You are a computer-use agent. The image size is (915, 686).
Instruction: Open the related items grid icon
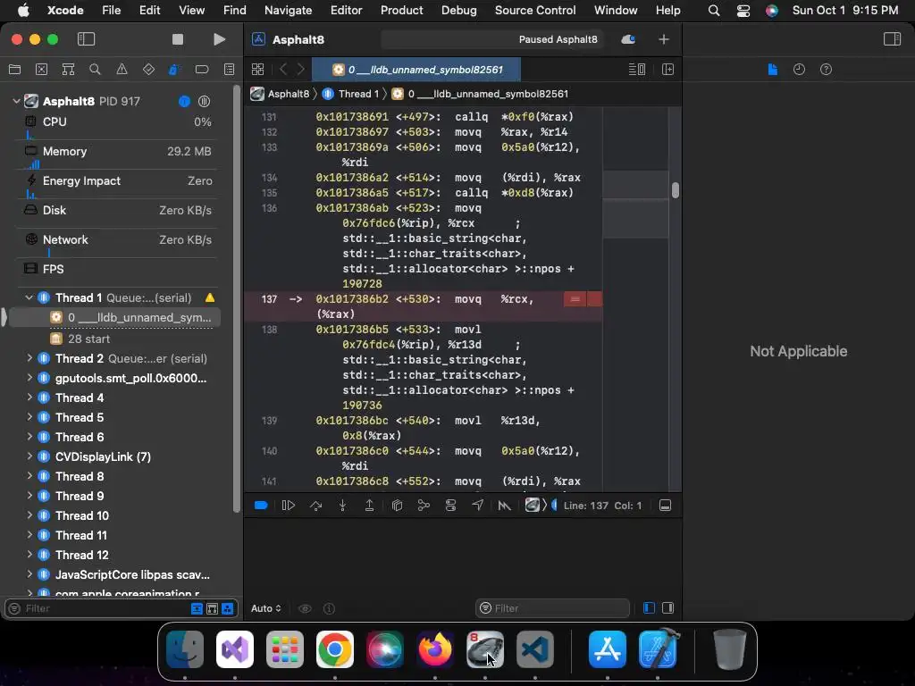[x=257, y=70]
